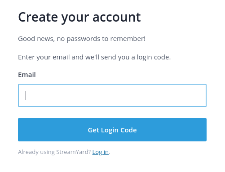The width and height of the screenshot is (225, 172).
Task: Click the 'Create your account' heading
Action: [x=79, y=18]
